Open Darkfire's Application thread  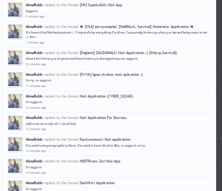pyautogui.click(x=97, y=183)
